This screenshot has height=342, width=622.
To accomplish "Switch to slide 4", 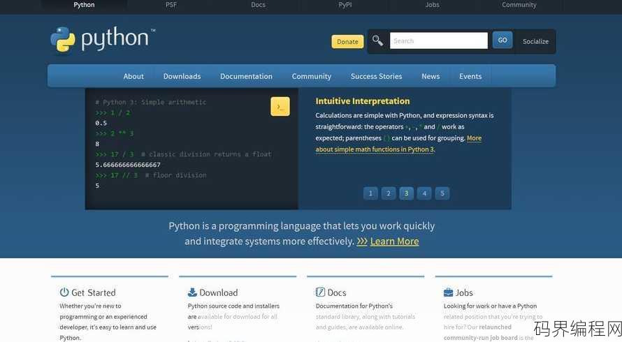I will (424, 193).
